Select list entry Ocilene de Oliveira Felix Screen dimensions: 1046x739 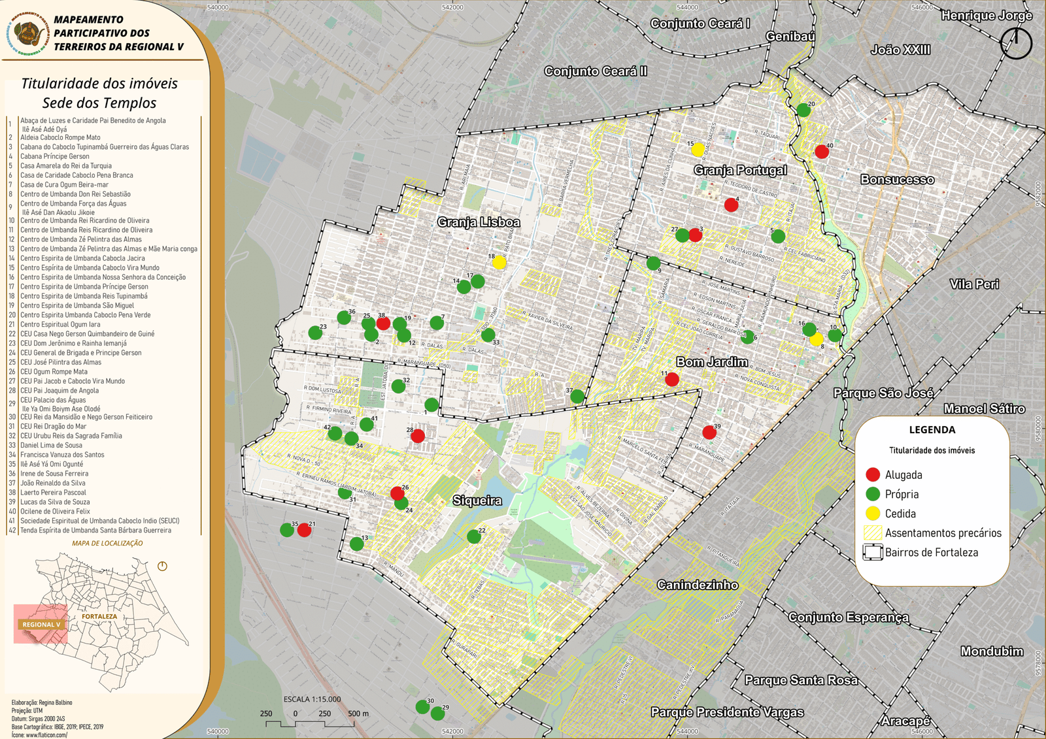55,512
